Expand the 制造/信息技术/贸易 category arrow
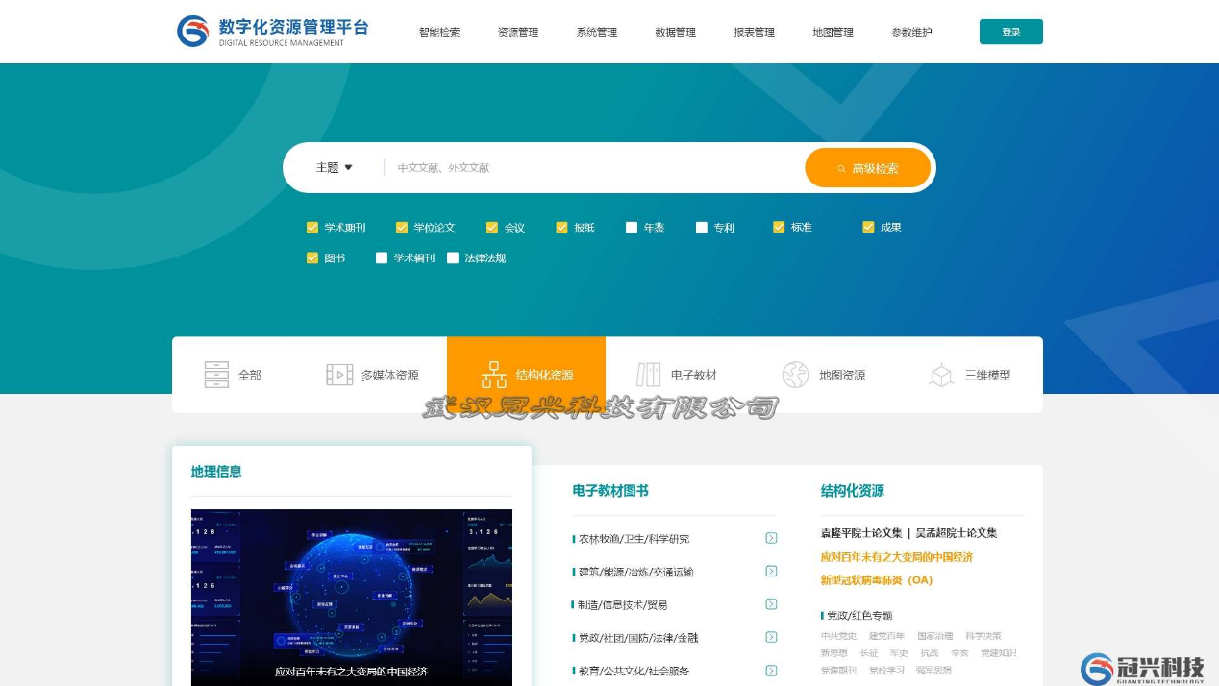The height and width of the screenshot is (686, 1219). 771,604
